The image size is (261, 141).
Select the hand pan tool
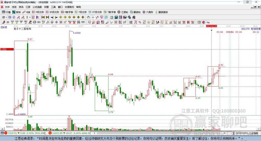pyautogui.click(x=88, y=17)
